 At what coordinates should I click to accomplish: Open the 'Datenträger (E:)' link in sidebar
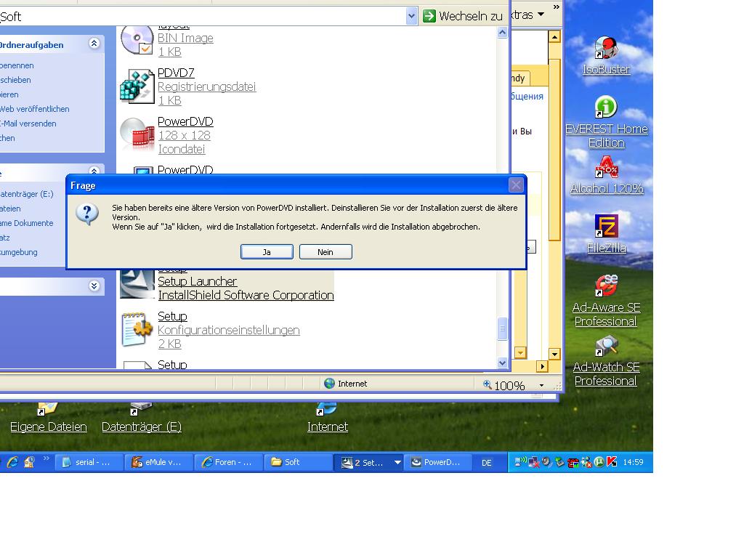coord(27,194)
